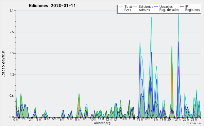Click the 0.6 y-axis value
The image size is (204, 126).
[12, 96]
